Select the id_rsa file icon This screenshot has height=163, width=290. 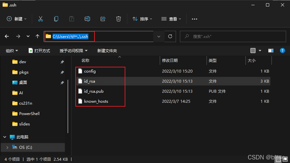click(80, 81)
